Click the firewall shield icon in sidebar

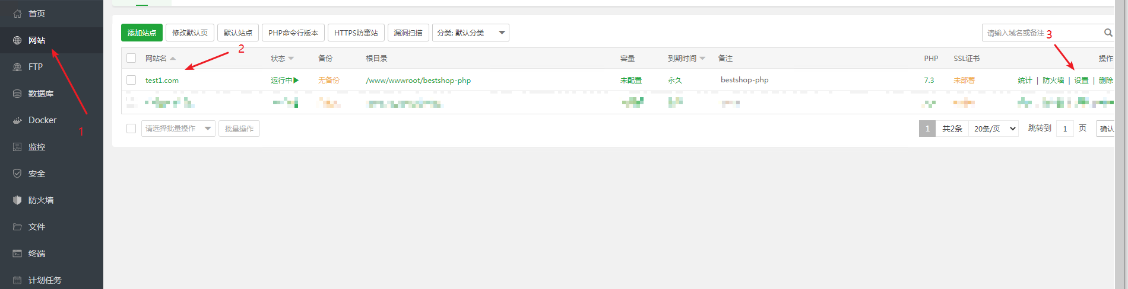tap(17, 200)
